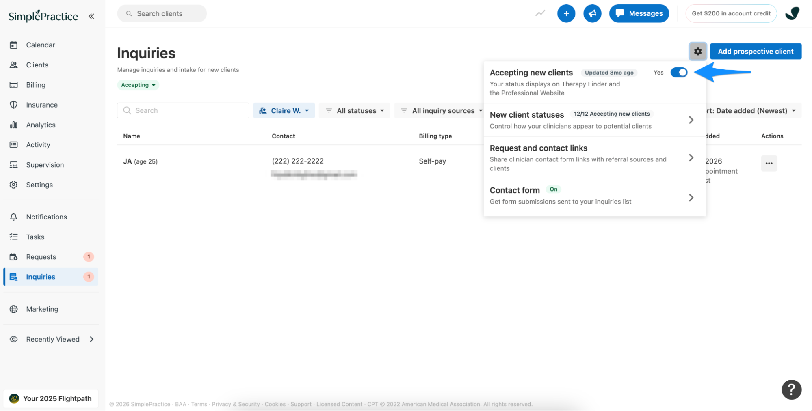Viewport: 812px width, 411px height.
Task: Go to Billing in sidebar
Action: pos(36,85)
